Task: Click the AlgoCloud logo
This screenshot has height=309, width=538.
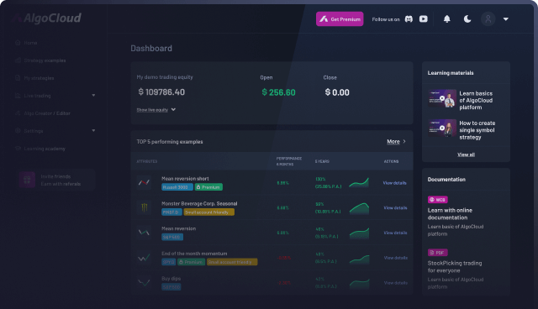Action: pyautogui.click(x=47, y=18)
